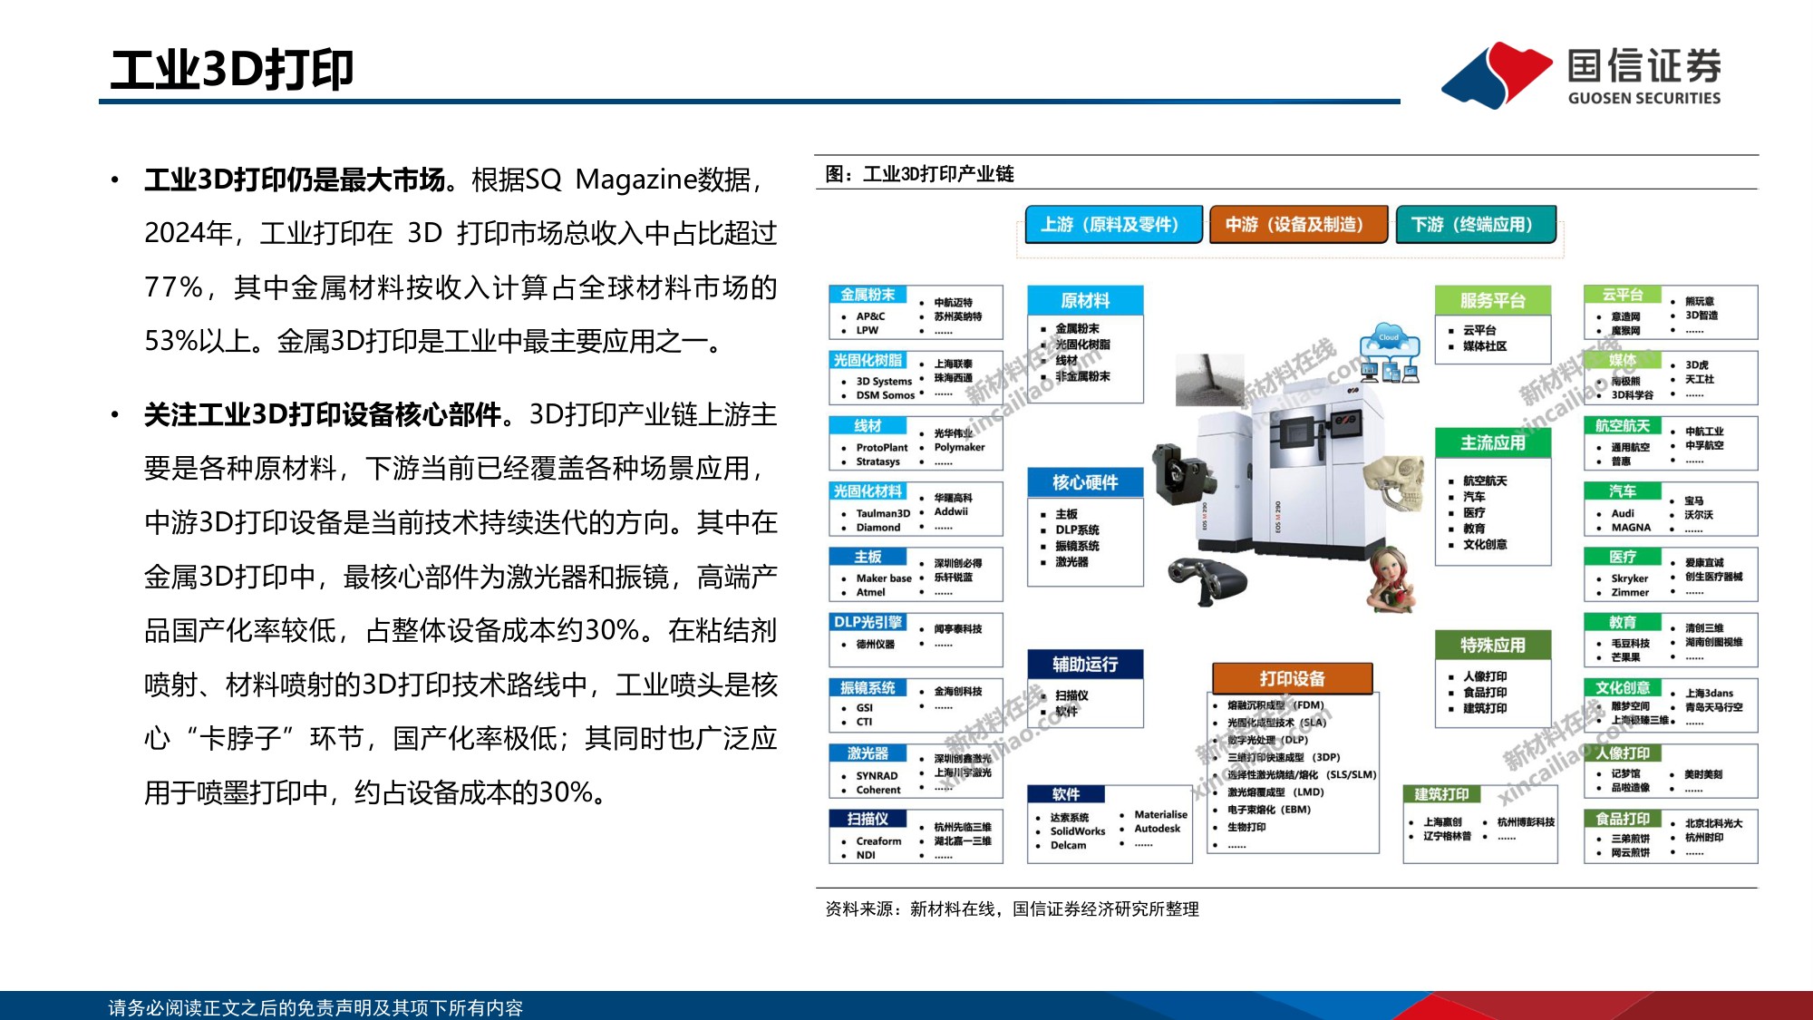
Task: Select the 核心硬件 box header
Action: 1085,482
